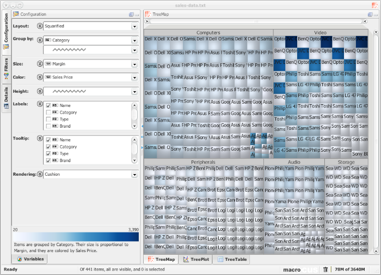Click the Size options chevron icon

(x=39, y=64)
